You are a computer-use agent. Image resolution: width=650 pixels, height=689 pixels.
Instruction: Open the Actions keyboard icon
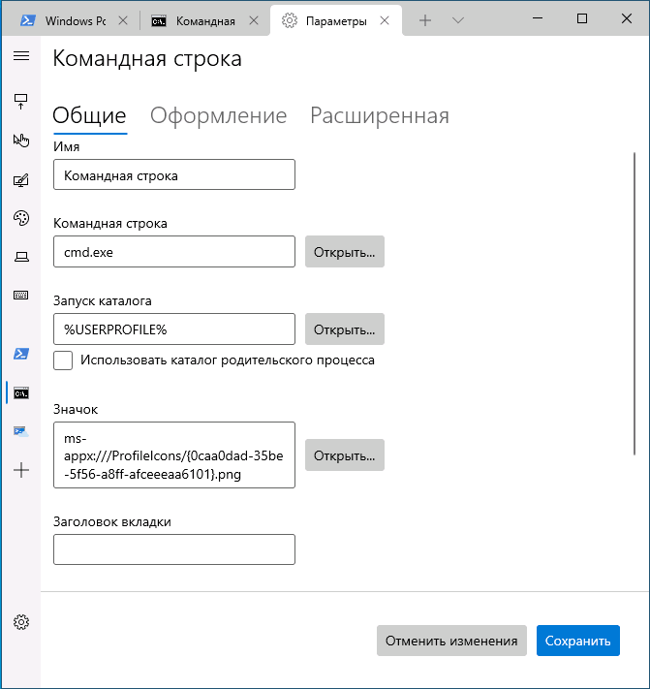click(21, 295)
